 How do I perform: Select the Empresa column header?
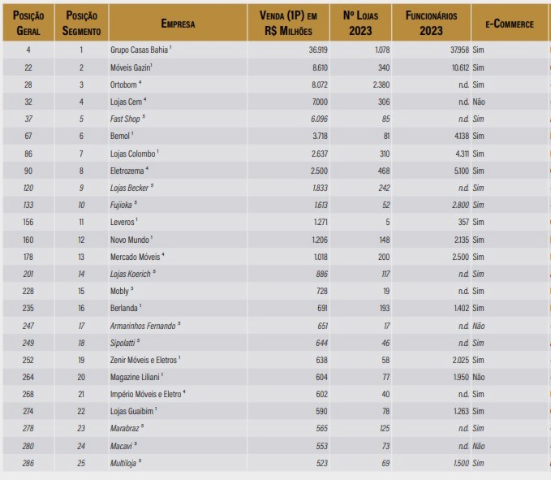click(178, 24)
